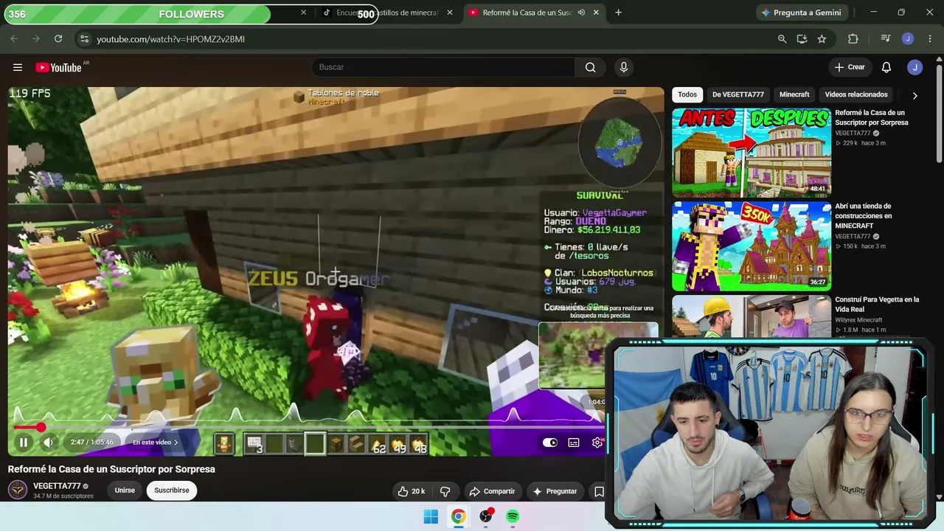Select the Videos relacionados chip
Viewport: 944px width, 531px height.
pyautogui.click(x=856, y=94)
